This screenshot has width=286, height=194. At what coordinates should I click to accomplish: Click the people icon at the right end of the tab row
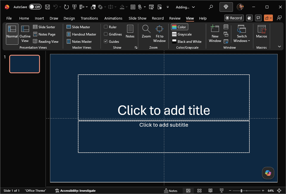tap(279, 18)
